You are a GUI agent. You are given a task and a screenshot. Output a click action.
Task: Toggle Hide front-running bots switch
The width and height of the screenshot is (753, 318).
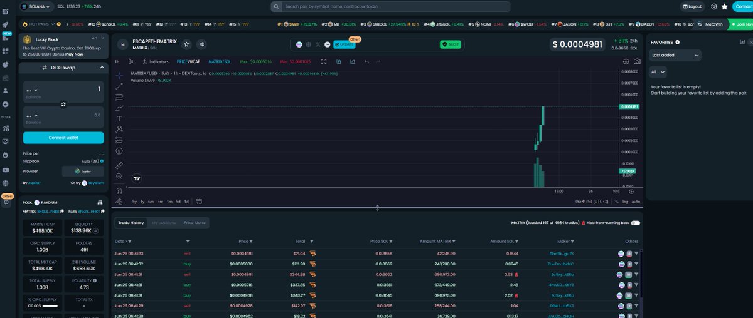pos(635,223)
